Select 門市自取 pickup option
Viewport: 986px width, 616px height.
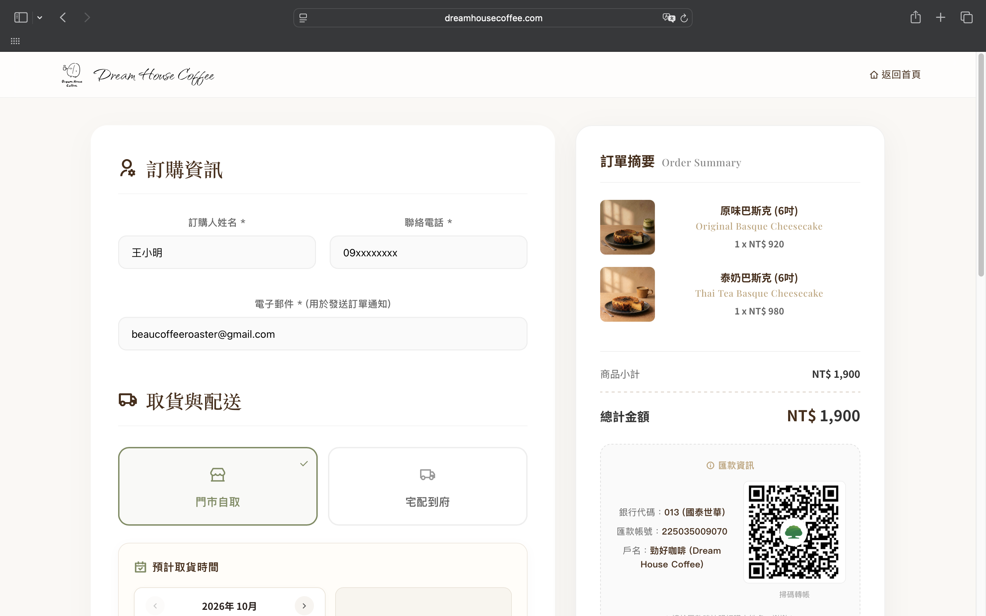(x=218, y=486)
